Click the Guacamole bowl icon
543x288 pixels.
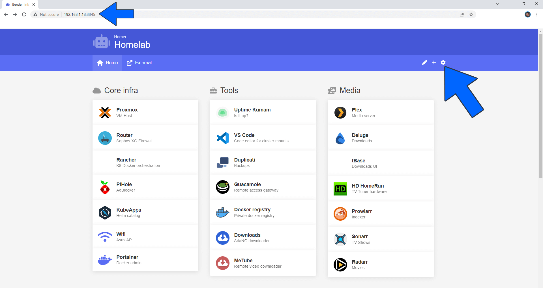[x=223, y=187]
